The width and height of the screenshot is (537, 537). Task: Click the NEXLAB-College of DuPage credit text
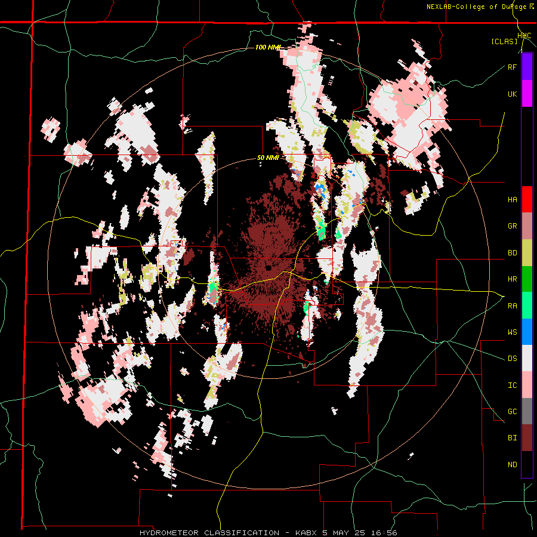point(477,7)
